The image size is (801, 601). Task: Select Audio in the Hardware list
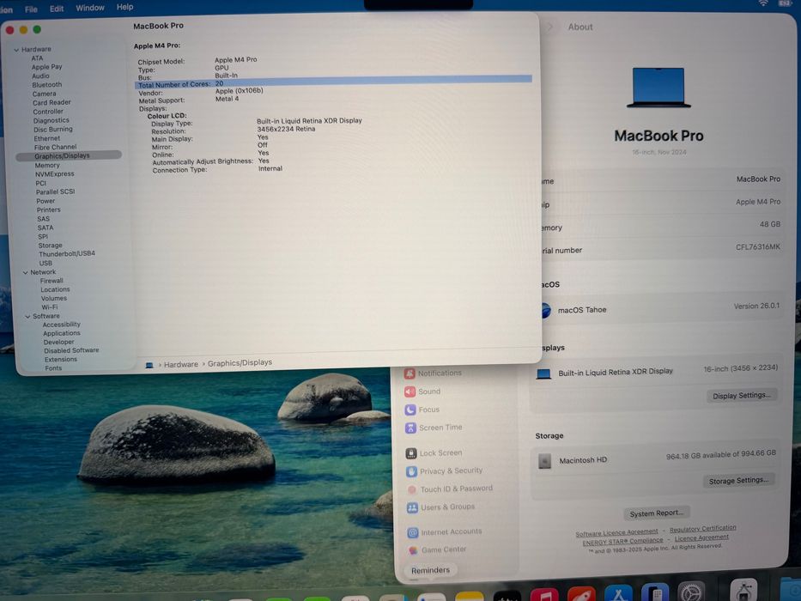[x=40, y=76]
